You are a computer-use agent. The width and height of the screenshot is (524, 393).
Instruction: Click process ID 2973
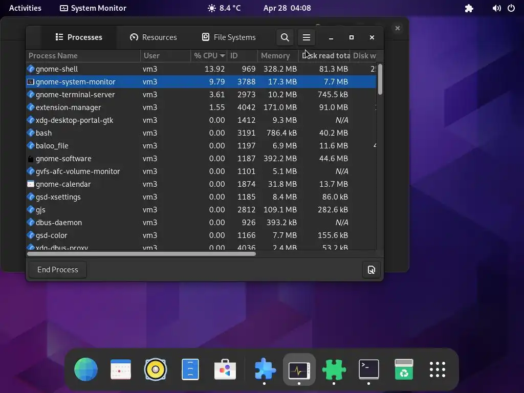[246, 95]
